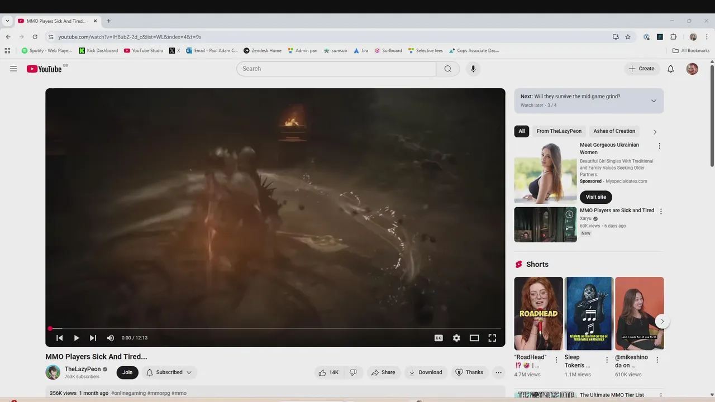715x402 pixels.
Task: Open the notifications bell
Action: [671, 69]
